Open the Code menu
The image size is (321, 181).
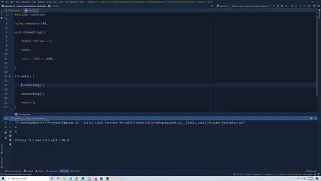[x=34, y=2]
